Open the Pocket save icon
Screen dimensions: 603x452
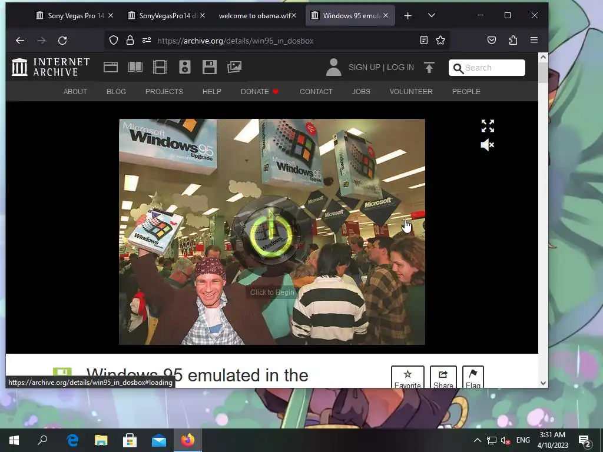pyautogui.click(x=492, y=41)
